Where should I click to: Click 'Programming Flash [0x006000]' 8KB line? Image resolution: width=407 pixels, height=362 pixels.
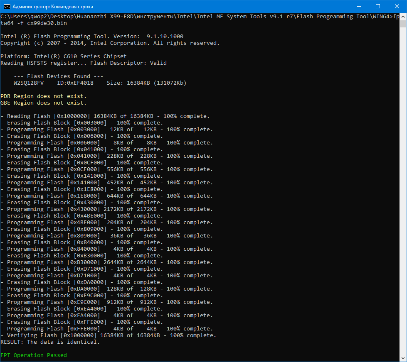tap(107, 143)
